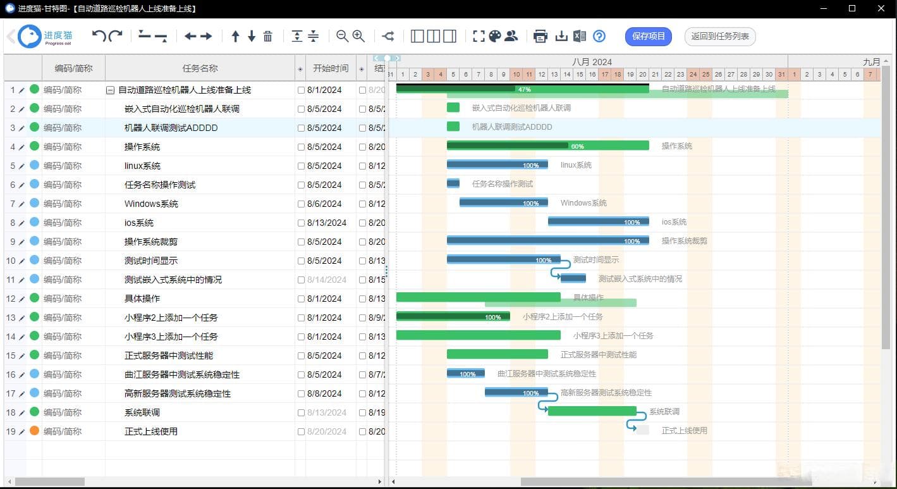This screenshot has width=897, height=489.
Task: Click the back chevron beside logo
Action: point(11,36)
